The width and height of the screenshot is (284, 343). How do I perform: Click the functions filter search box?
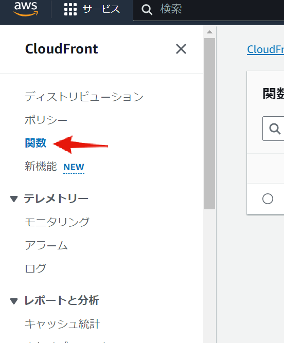(x=273, y=129)
